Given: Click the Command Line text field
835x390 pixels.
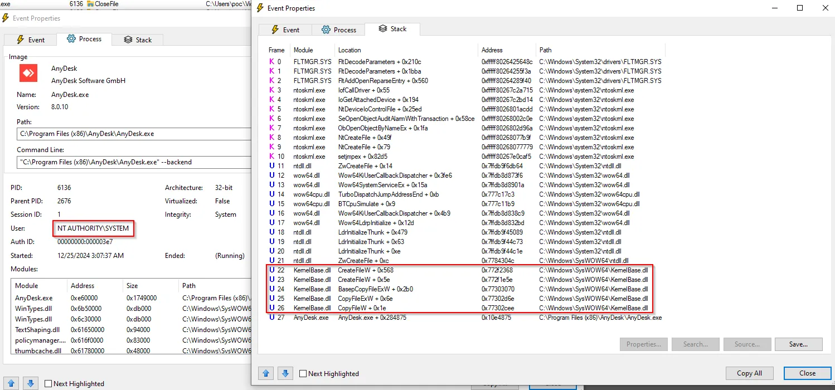Looking at the screenshot, I should click(134, 162).
